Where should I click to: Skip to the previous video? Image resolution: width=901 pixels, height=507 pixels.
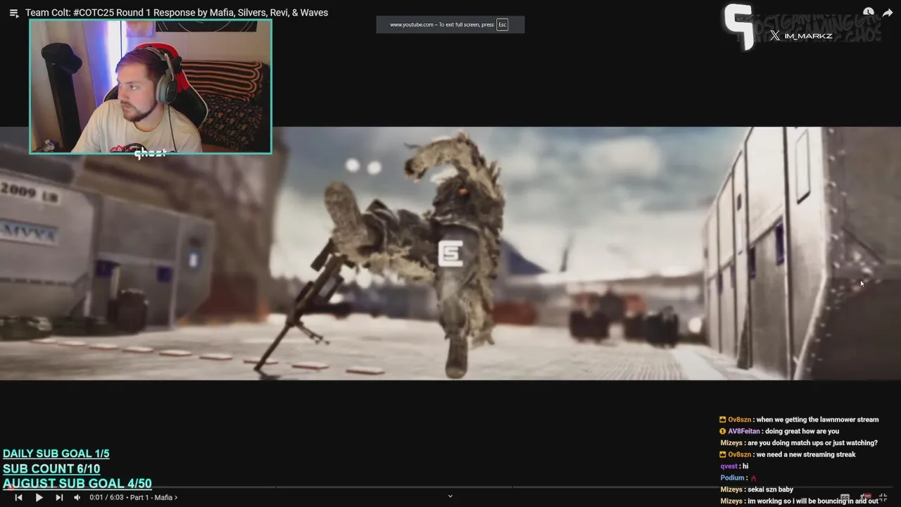[x=18, y=497]
